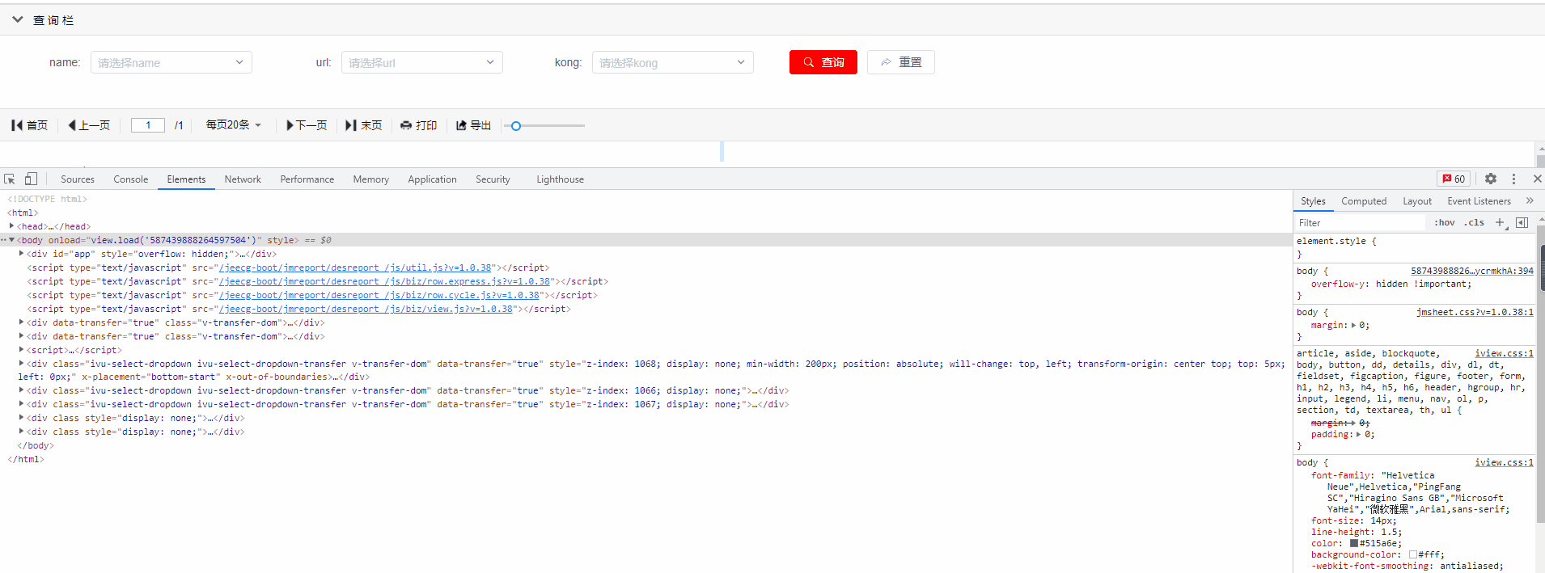Open the name select dropdown
The image size is (1545, 573).
pyautogui.click(x=171, y=62)
